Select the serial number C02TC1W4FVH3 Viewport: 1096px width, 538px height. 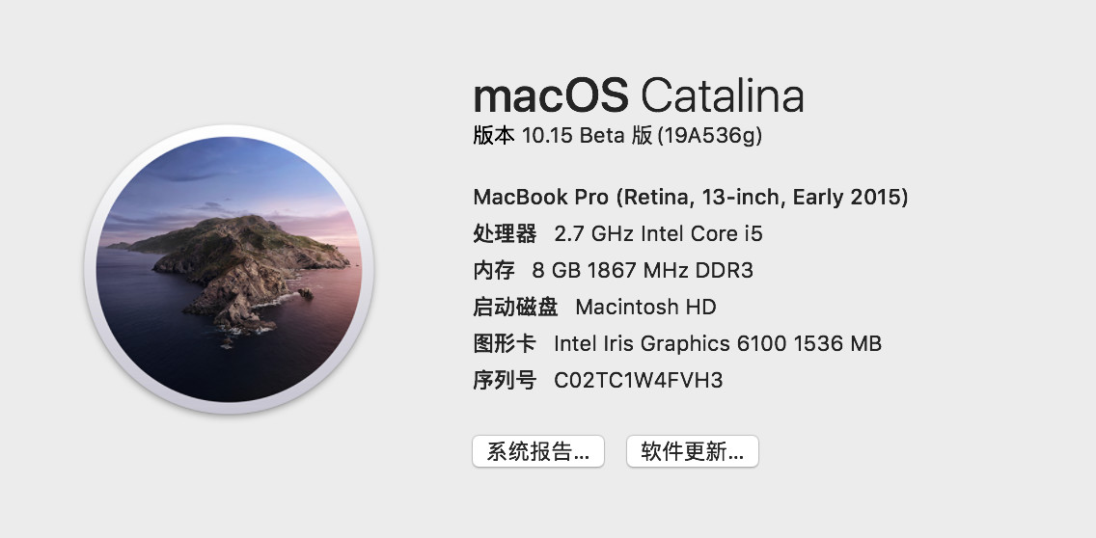[638, 380]
